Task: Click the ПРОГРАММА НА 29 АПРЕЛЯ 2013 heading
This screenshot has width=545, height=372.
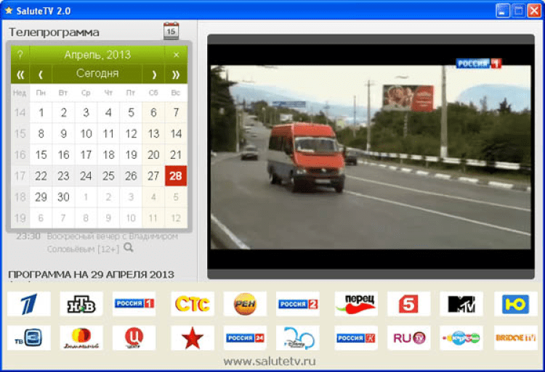Action: click(91, 275)
